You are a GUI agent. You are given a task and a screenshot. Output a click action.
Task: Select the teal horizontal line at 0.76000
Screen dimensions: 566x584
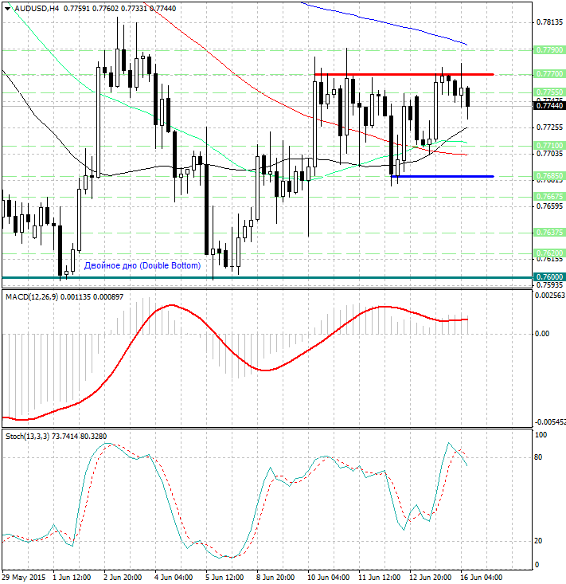(x=267, y=277)
